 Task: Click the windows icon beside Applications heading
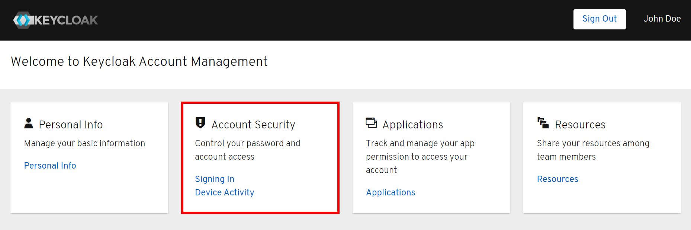(371, 123)
